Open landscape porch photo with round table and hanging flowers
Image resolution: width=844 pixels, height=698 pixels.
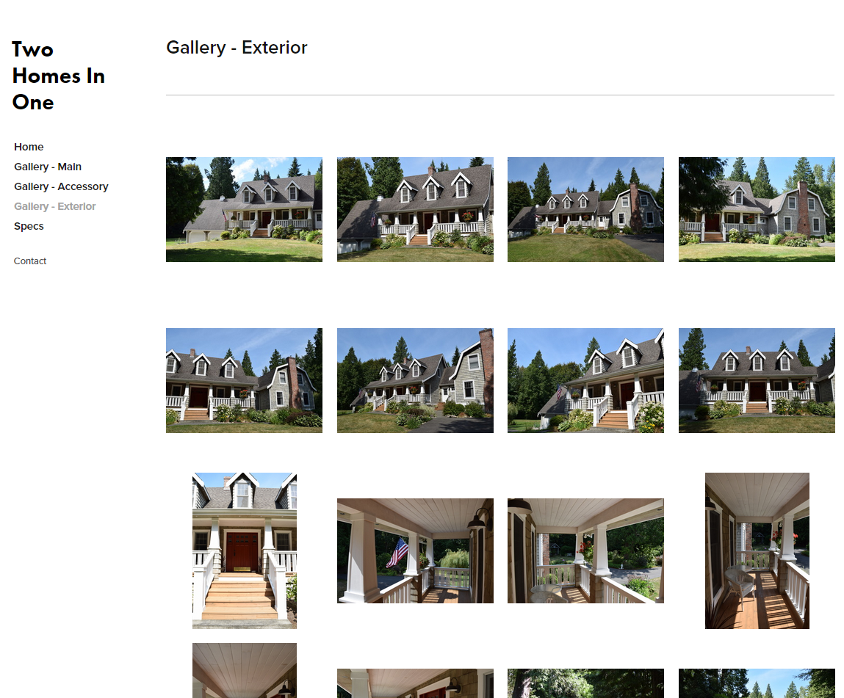[x=585, y=550]
